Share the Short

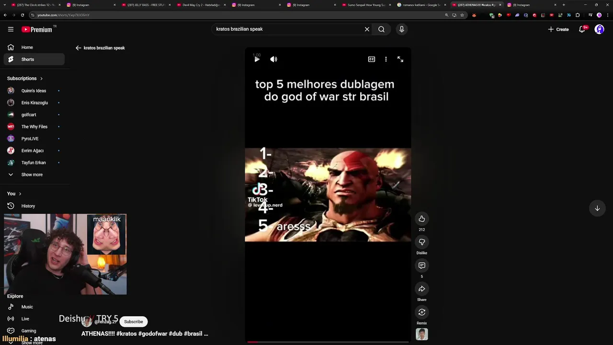click(422, 289)
